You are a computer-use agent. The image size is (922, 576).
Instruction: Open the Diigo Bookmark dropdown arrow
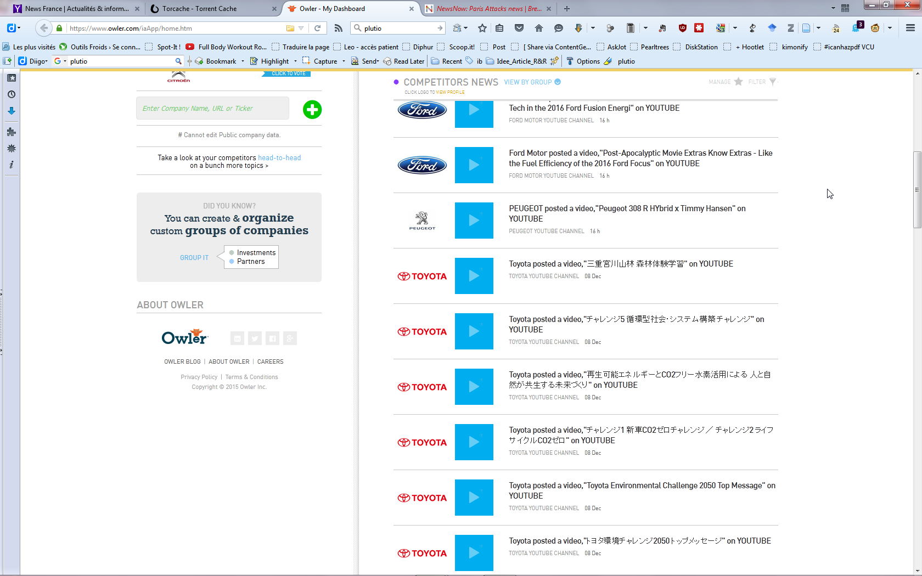[243, 61]
